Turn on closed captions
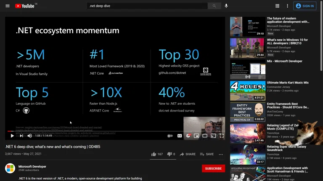The height and width of the screenshot is (181, 323). (180, 136)
